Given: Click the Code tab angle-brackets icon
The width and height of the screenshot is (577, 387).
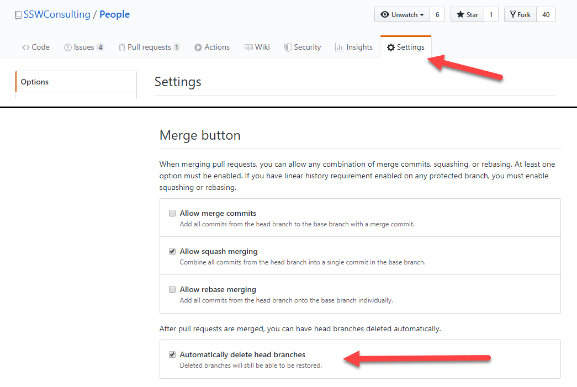Looking at the screenshot, I should [x=26, y=47].
